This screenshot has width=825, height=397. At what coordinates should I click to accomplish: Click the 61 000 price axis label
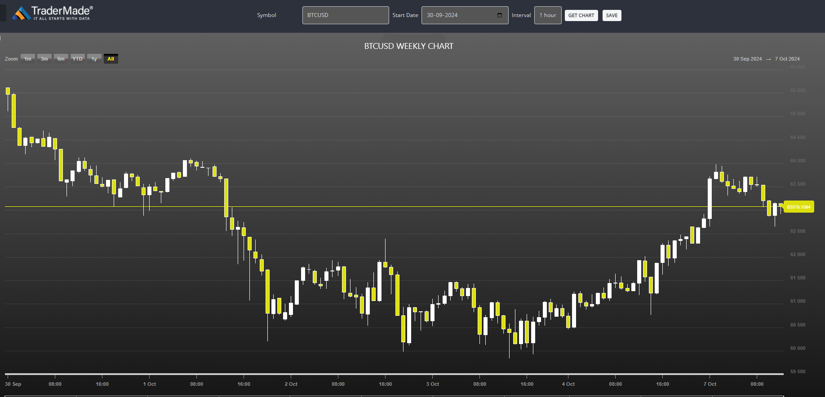pyautogui.click(x=798, y=301)
